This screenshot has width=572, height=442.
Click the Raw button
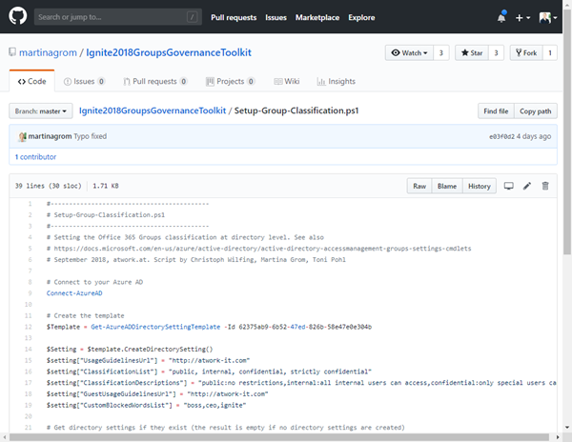pyautogui.click(x=419, y=186)
